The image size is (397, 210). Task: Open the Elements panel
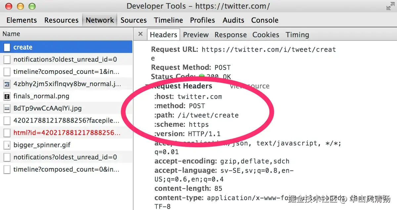[21, 20]
